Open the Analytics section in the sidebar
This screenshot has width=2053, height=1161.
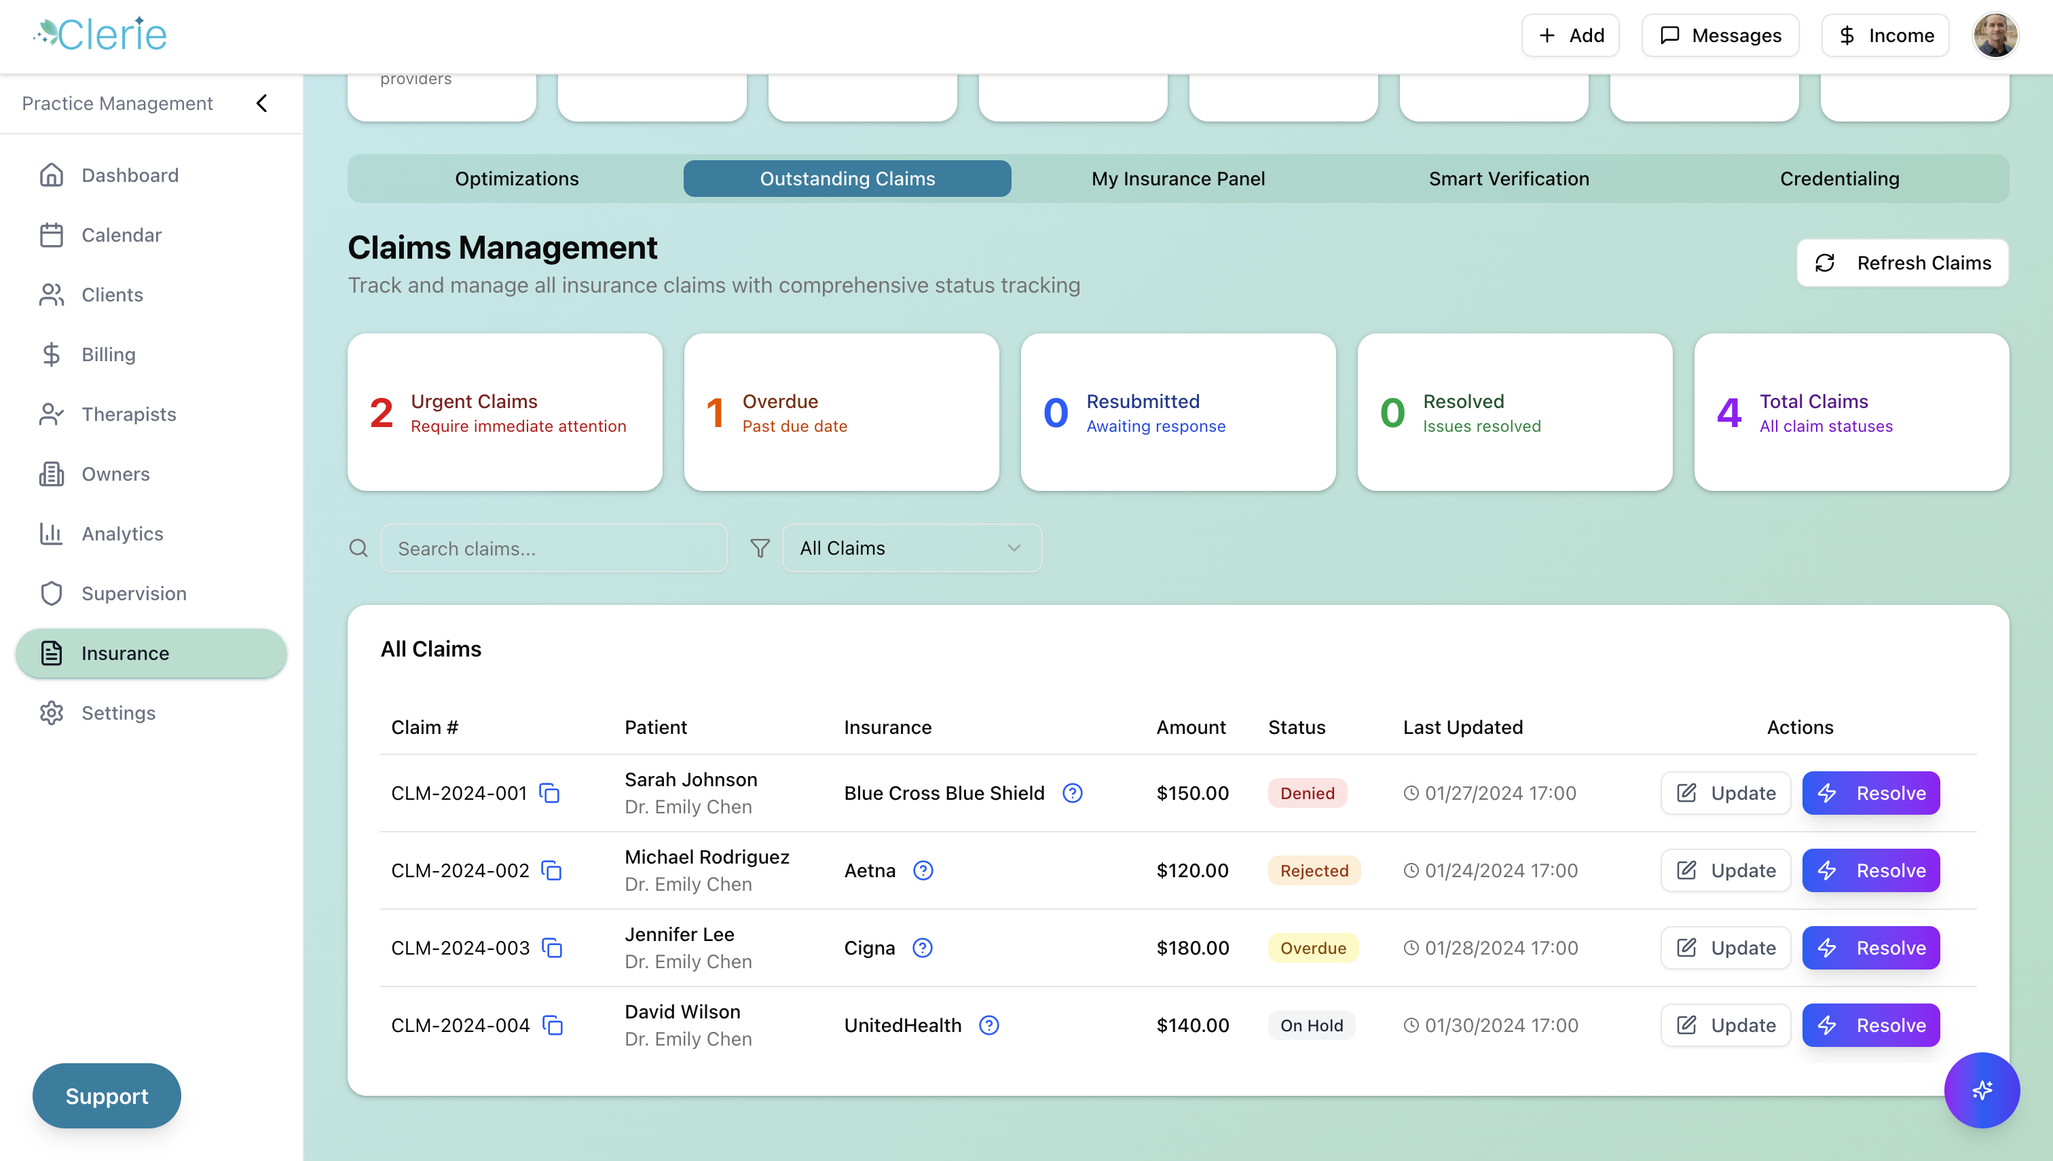(122, 534)
